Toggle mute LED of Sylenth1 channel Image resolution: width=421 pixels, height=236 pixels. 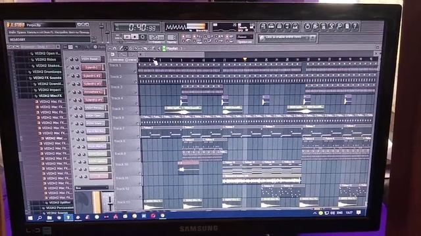tap(68, 68)
